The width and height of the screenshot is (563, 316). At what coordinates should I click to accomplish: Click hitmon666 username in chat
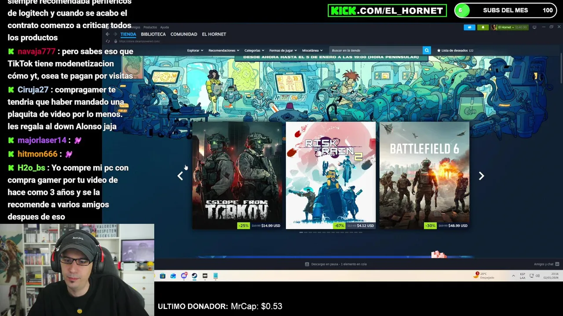(37, 154)
